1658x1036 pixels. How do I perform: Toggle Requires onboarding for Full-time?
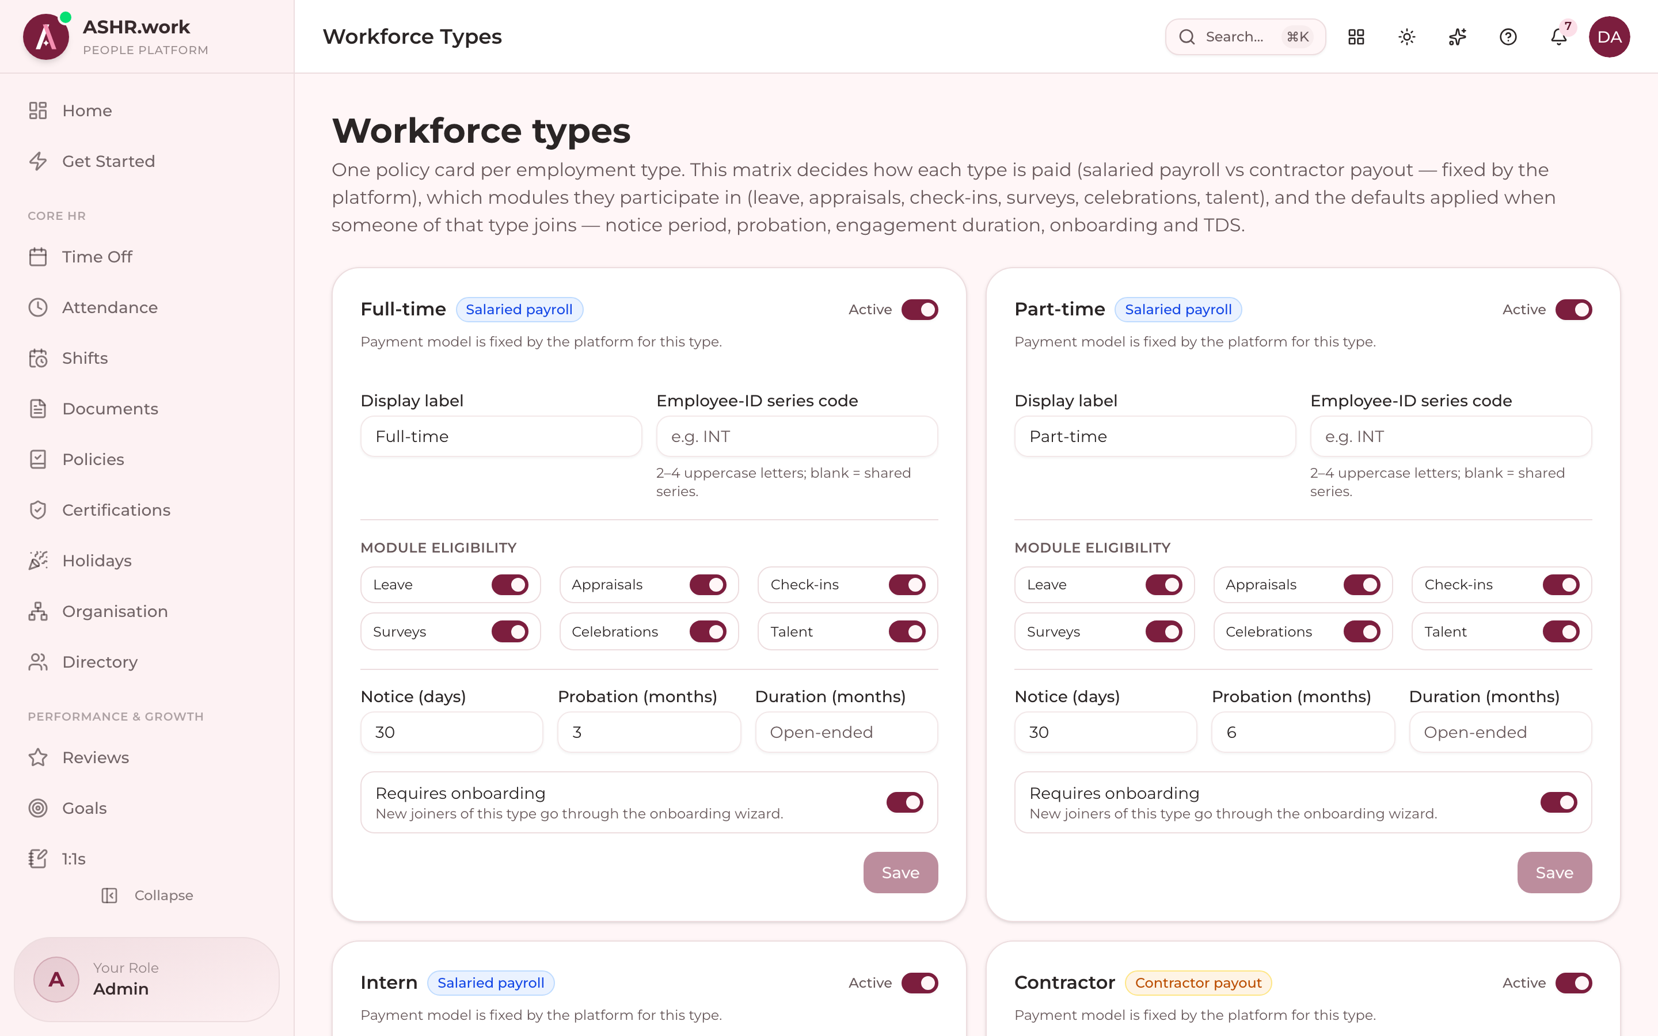coord(905,802)
